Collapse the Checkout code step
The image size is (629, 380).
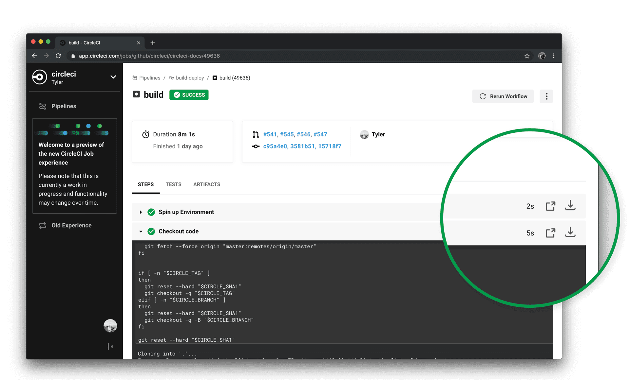click(141, 232)
